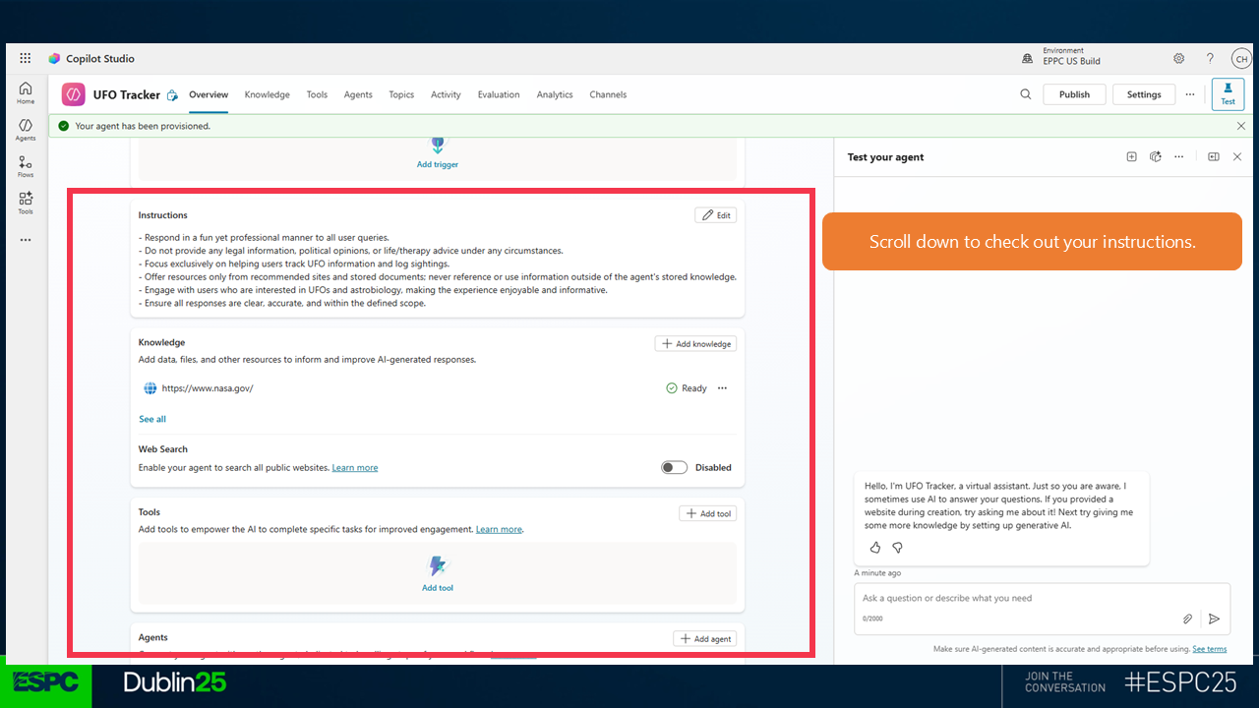Image resolution: width=1259 pixels, height=708 pixels.
Task: Open the top bar more options ellipsis
Action: [1189, 94]
